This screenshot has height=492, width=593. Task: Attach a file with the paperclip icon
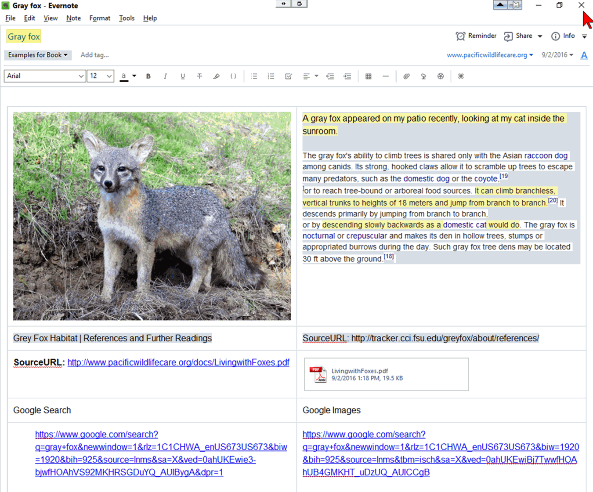click(406, 76)
